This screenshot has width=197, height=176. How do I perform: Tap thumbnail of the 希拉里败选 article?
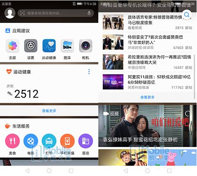[x=113, y=62]
